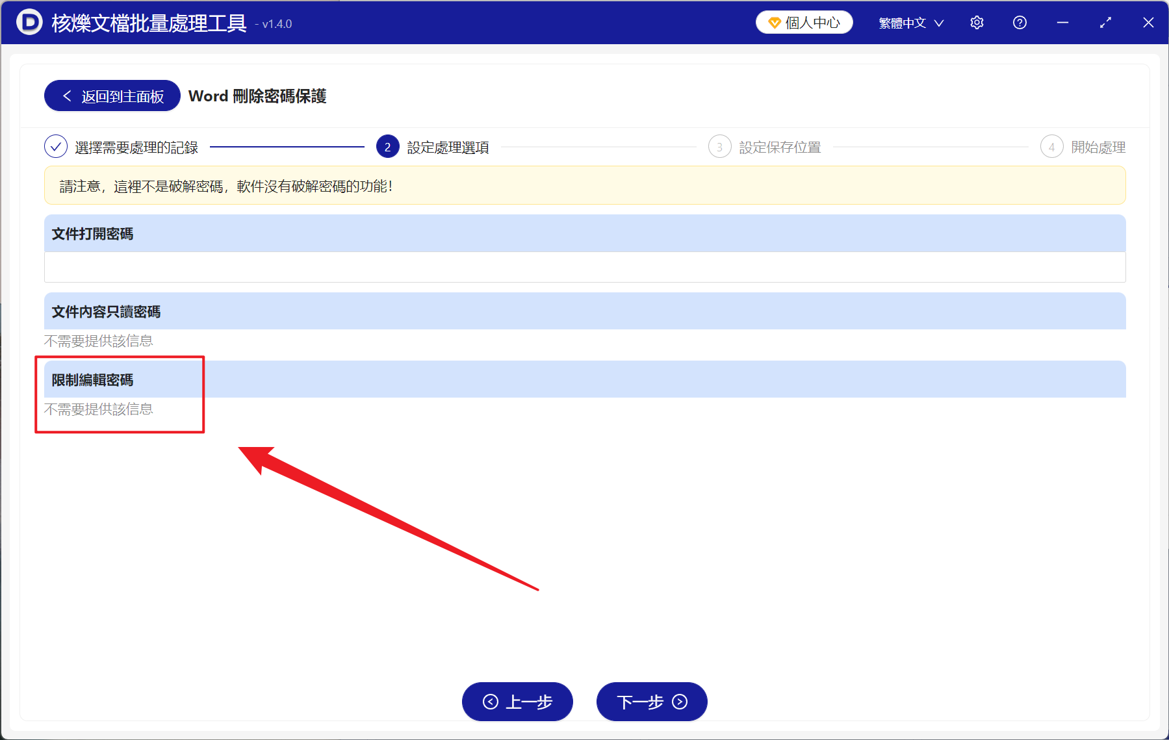Click the 文件打開密碼 section header
The width and height of the screenshot is (1169, 740).
tap(585, 233)
